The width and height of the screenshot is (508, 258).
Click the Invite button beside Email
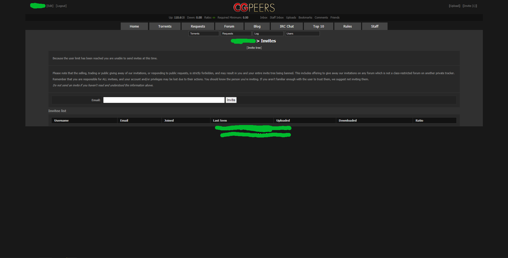coord(231,100)
